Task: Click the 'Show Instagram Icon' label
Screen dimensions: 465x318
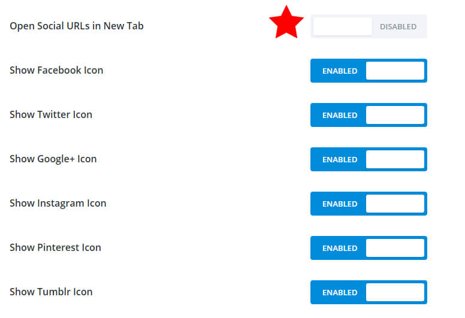Action: pyautogui.click(x=58, y=203)
